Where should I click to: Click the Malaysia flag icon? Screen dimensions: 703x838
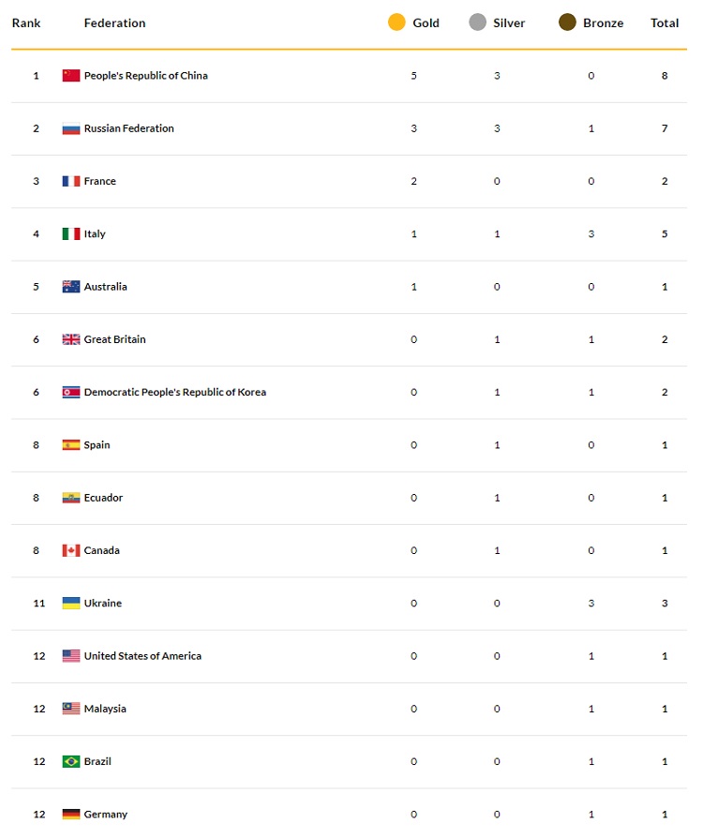[71, 709]
